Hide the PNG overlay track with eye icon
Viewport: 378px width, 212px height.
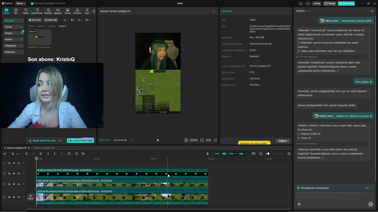click(14, 173)
